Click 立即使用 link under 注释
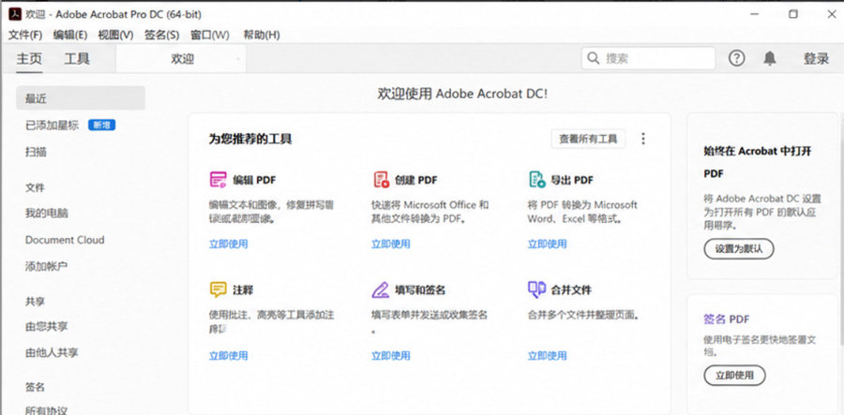 click(x=228, y=355)
